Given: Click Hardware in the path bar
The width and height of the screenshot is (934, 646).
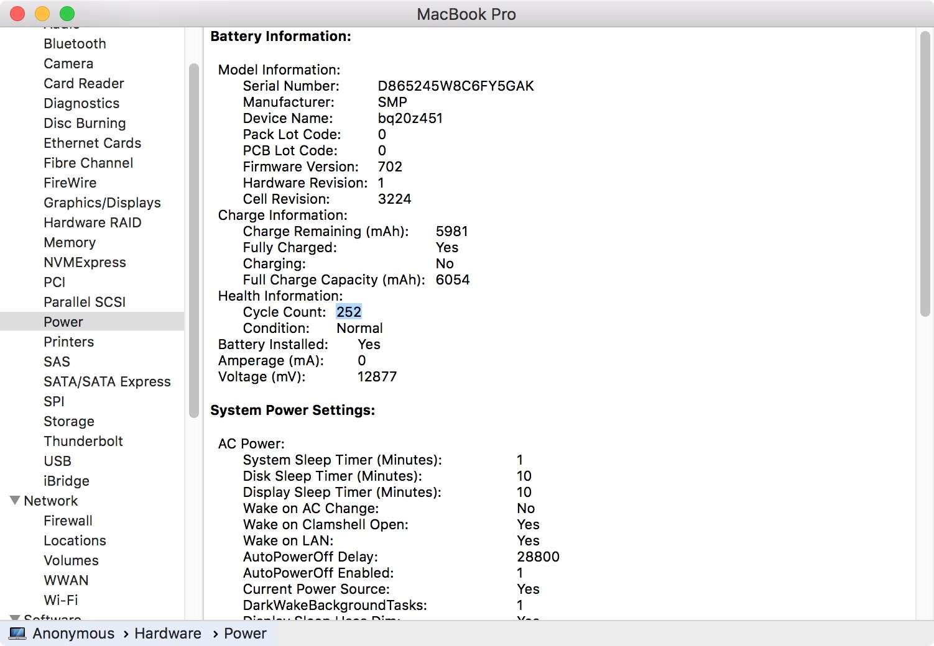Looking at the screenshot, I should (x=168, y=634).
